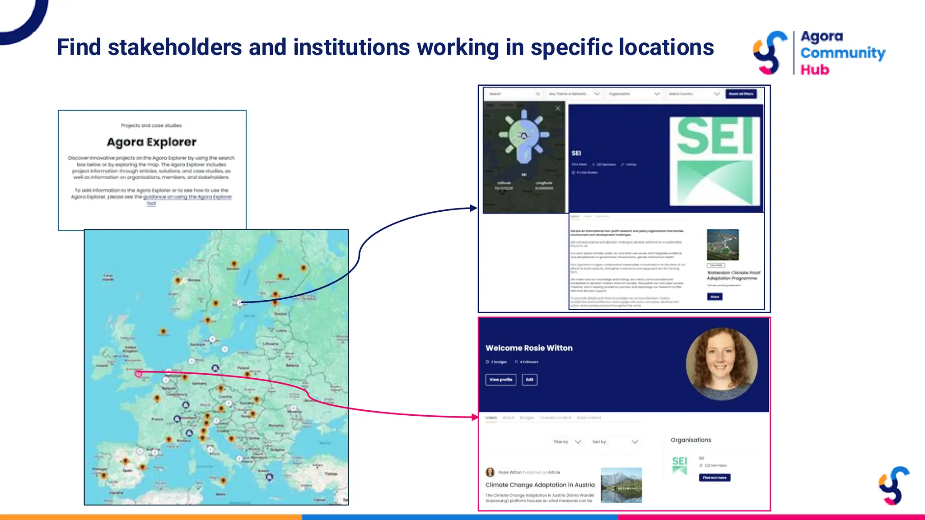Screen dimensions: 925x520
Task: Click the Share button under Rotterdam case study
Action: pyautogui.click(x=715, y=297)
